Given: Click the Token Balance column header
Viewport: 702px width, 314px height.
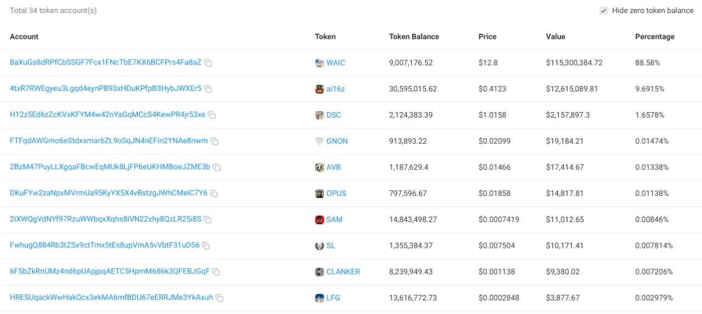Looking at the screenshot, I should (x=414, y=37).
